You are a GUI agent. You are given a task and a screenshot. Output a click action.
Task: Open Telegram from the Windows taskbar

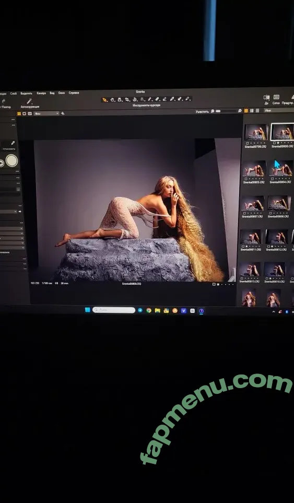pyautogui.click(x=140, y=310)
